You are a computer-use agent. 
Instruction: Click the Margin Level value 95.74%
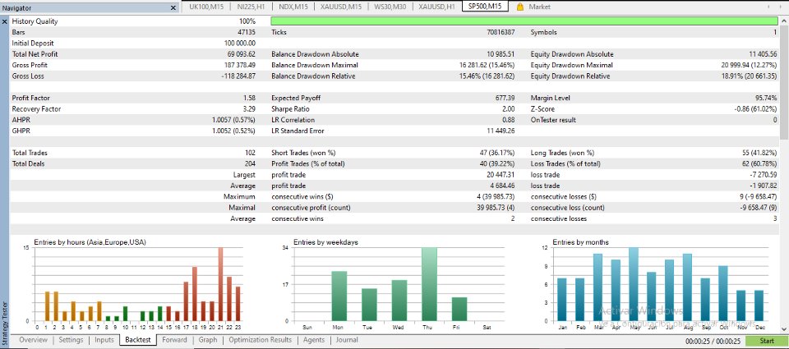click(766, 99)
